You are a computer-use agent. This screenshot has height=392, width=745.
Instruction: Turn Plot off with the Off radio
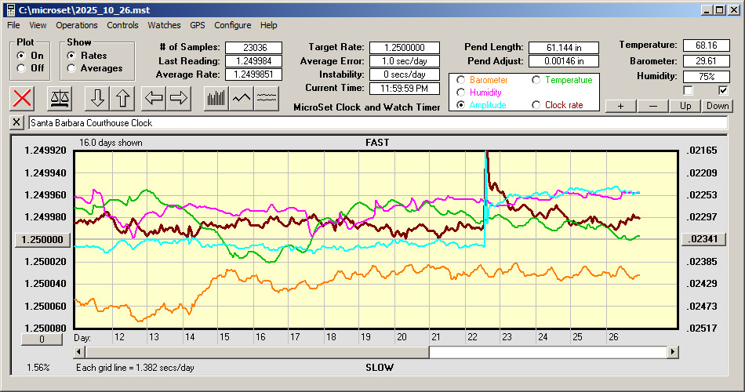(21, 68)
